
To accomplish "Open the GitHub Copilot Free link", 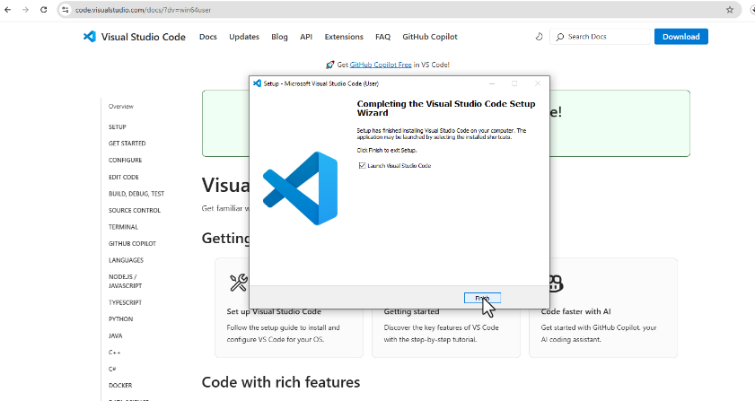I will tap(381, 65).
